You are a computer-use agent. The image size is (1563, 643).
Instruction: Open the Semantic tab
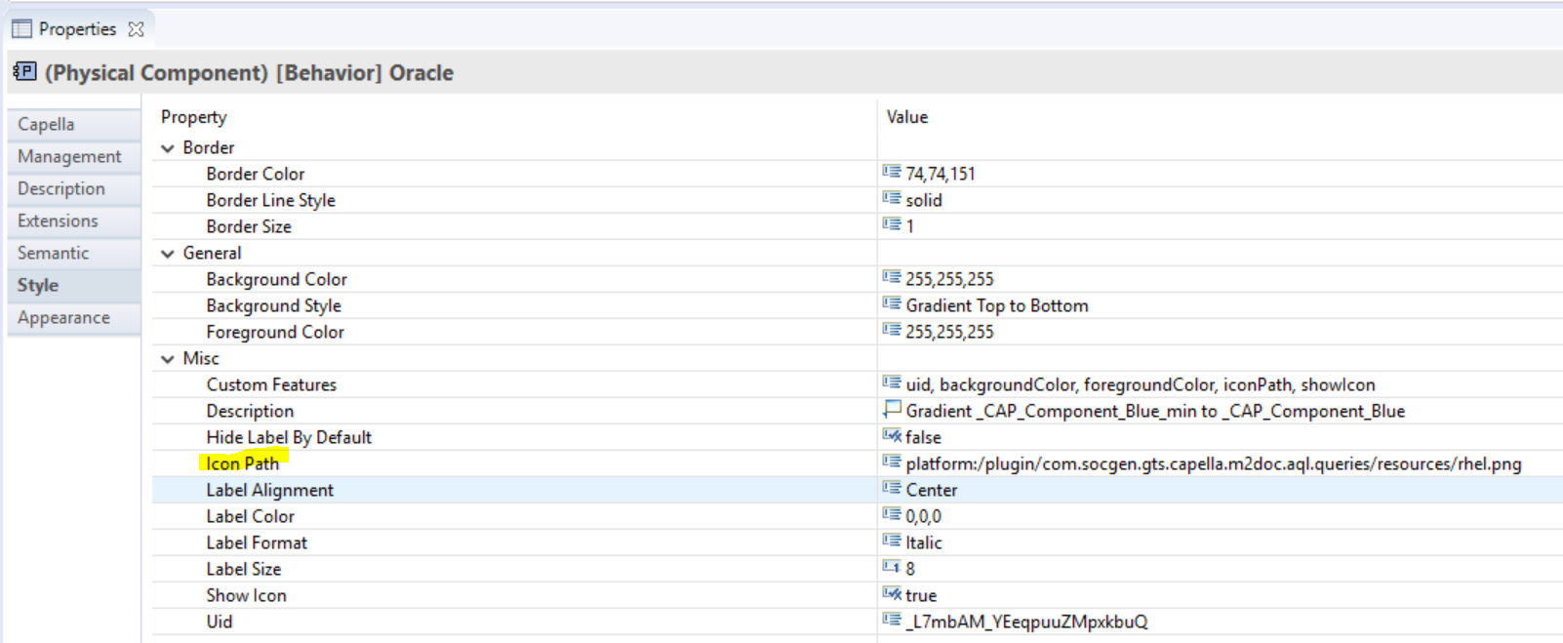(74, 253)
